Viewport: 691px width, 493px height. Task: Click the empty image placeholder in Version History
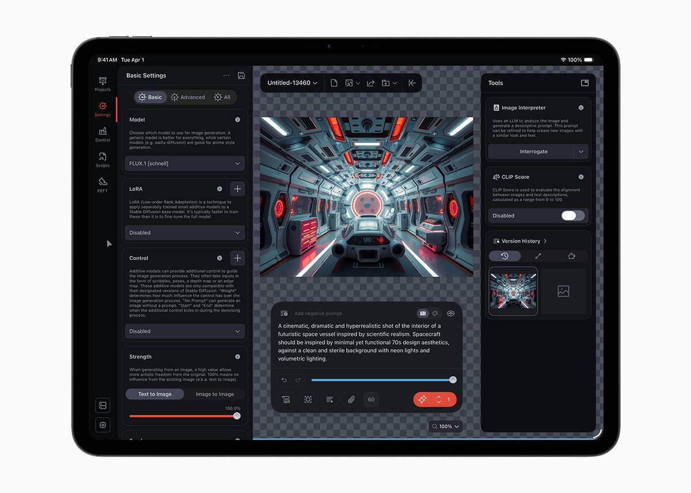click(563, 291)
